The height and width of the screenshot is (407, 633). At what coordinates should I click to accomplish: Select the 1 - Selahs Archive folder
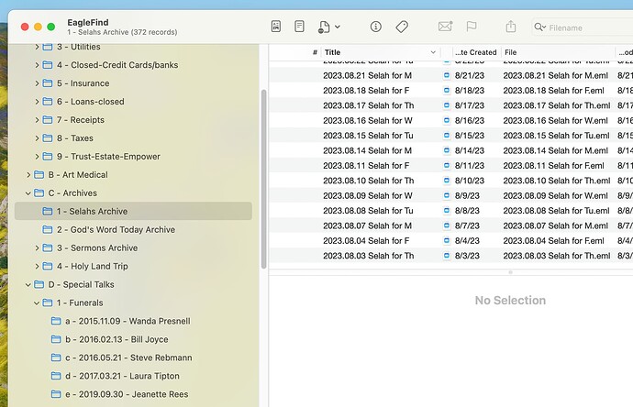[133, 211]
